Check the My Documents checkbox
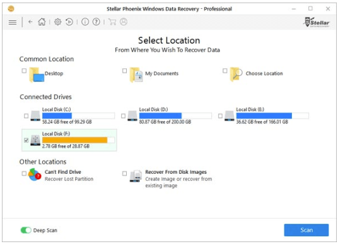The height and width of the screenshot is (244, 338). [124, 71]
